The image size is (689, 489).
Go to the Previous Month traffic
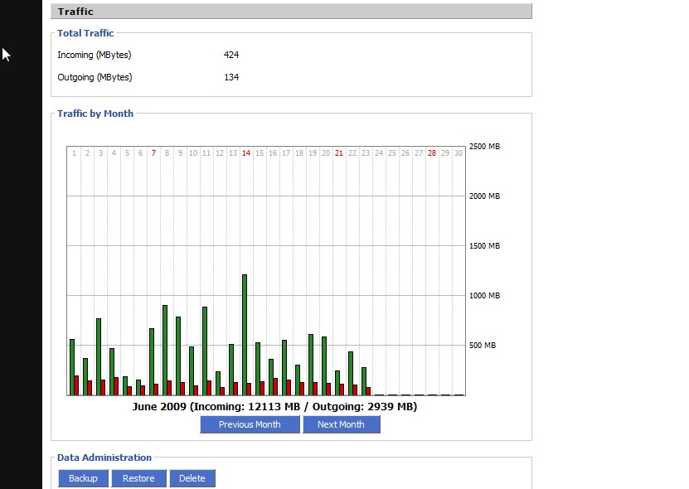250,424
